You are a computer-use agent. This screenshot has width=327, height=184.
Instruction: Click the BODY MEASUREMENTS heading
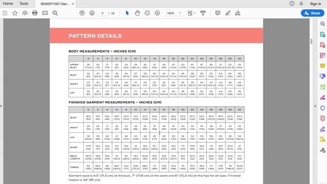point(102,51)
